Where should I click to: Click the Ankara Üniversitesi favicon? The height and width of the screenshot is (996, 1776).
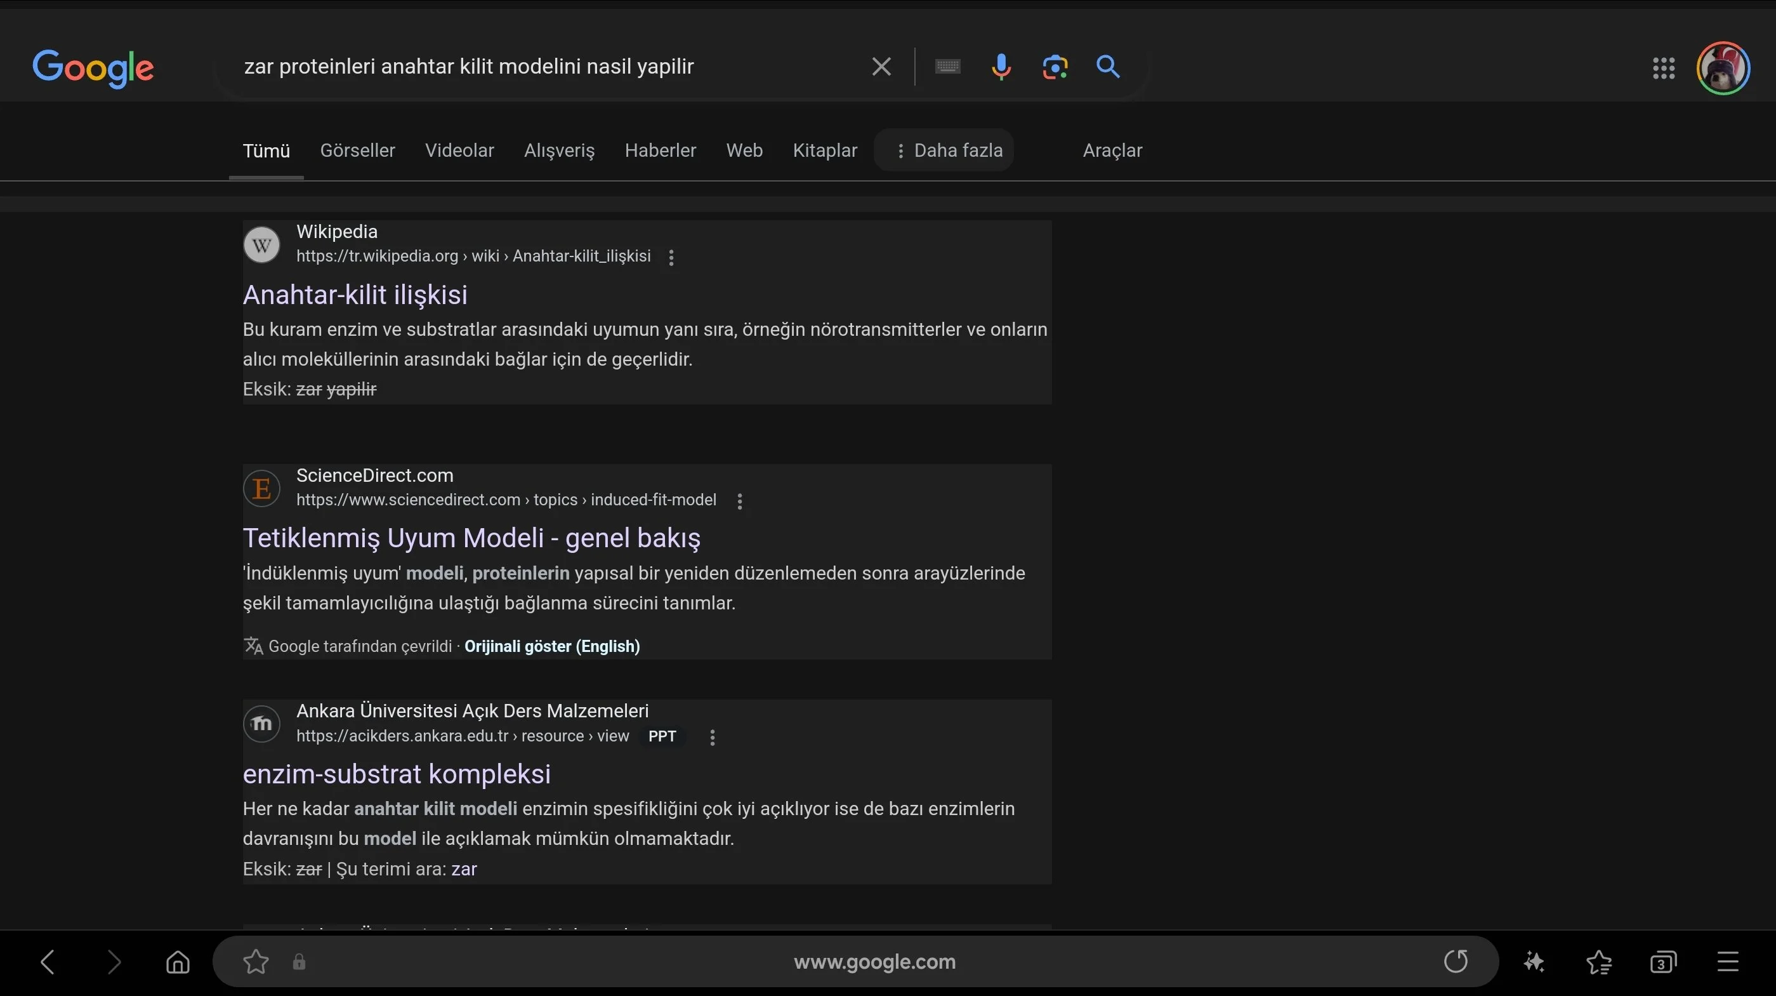[x=261, y=724]
